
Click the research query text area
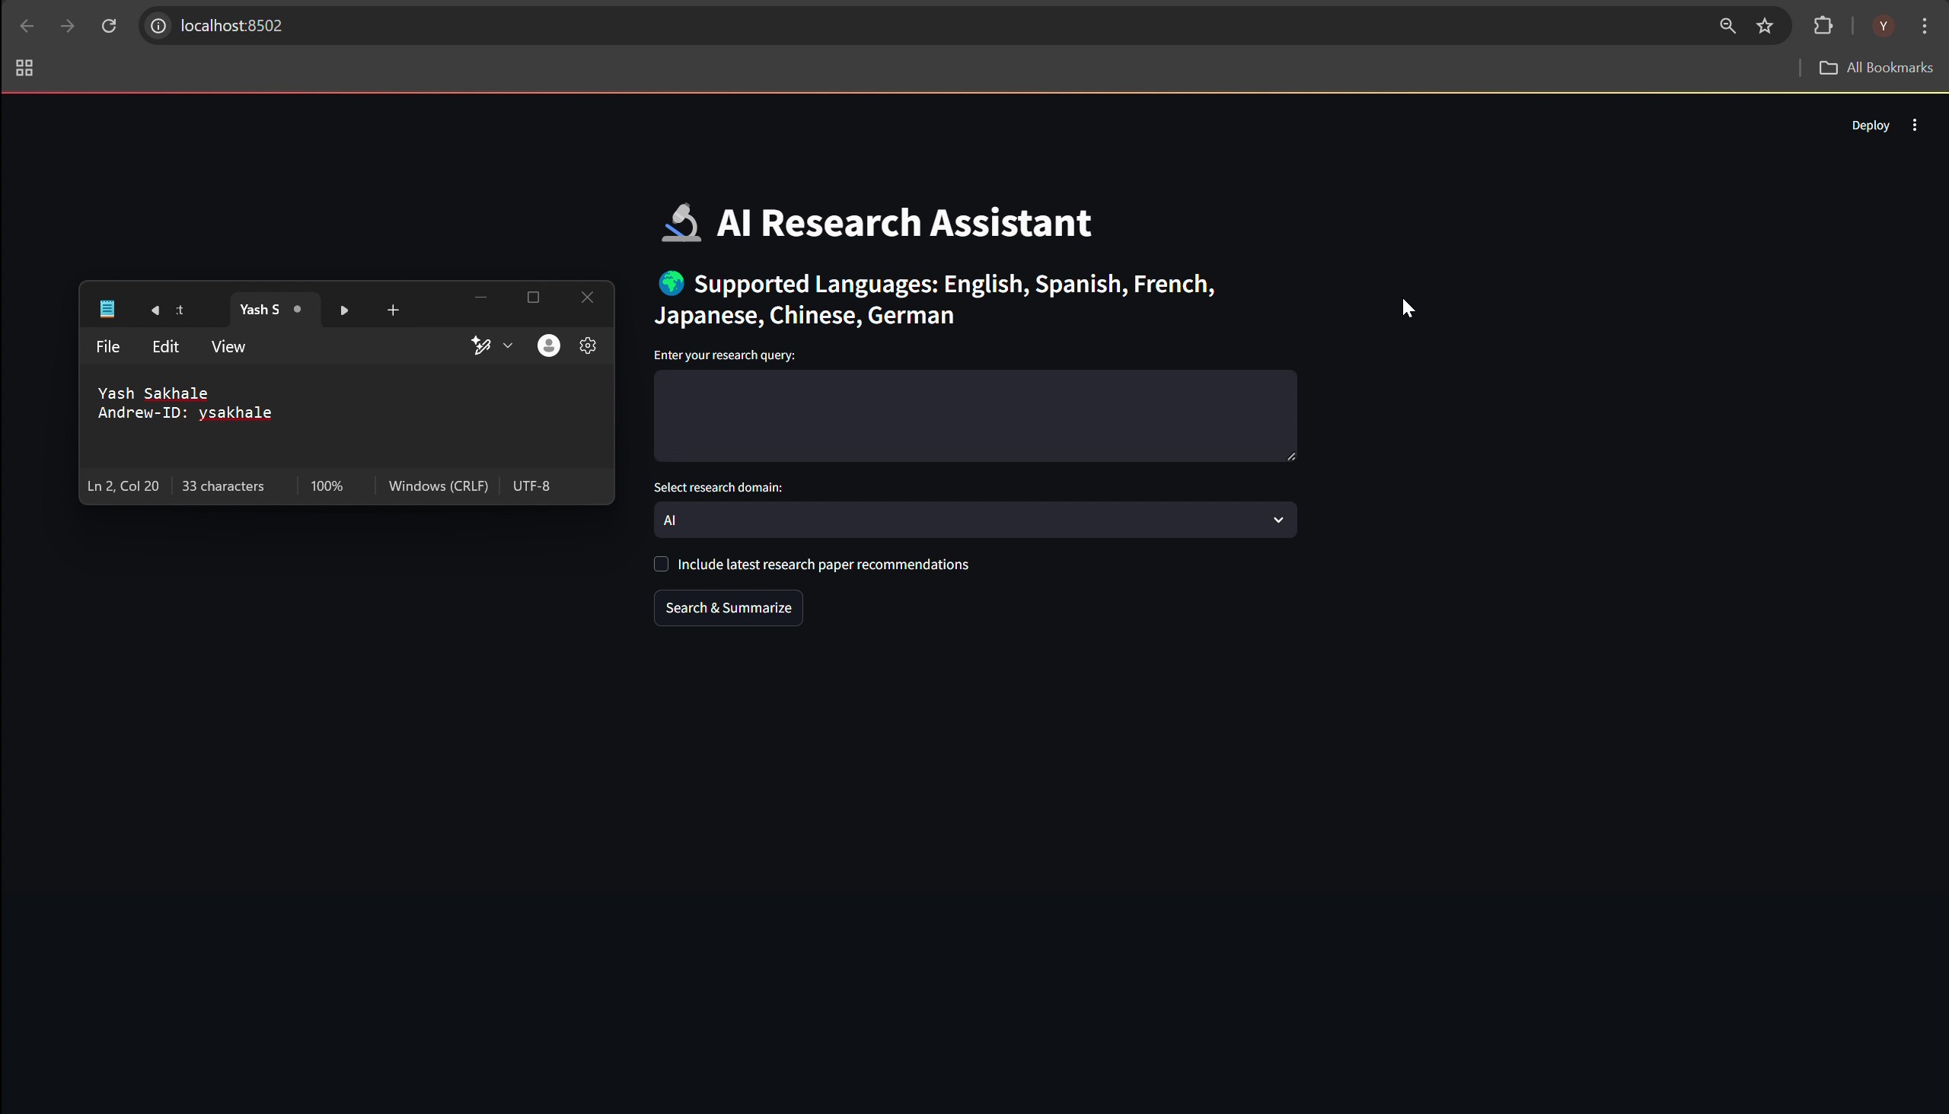pyautogui.click(x=974, y=415)
